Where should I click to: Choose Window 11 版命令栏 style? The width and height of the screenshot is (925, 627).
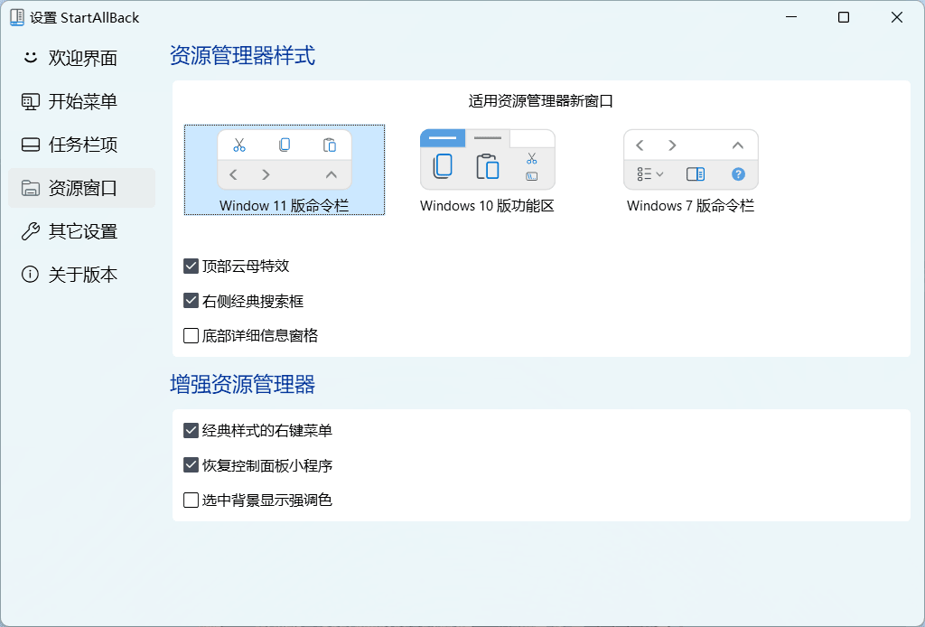(285, 170)
